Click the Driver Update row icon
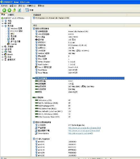The width and height of the screenshot is (140, 159). [x=36, y=133]
